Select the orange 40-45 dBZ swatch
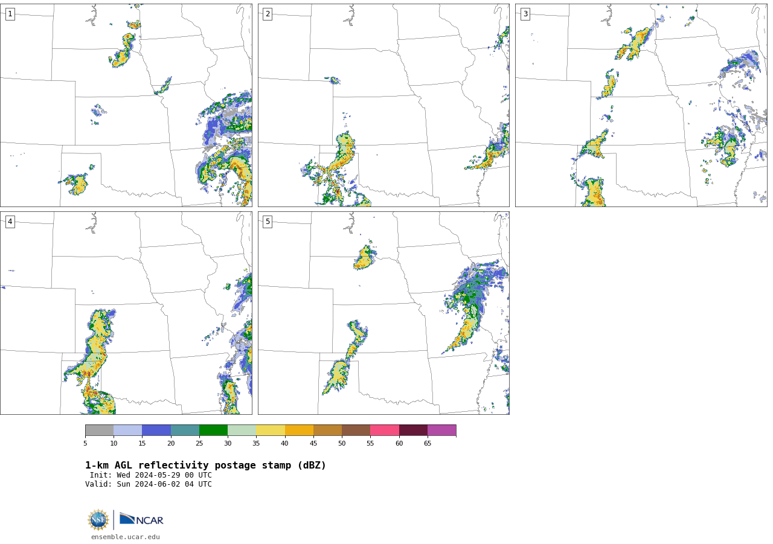 tap(299, 430)
